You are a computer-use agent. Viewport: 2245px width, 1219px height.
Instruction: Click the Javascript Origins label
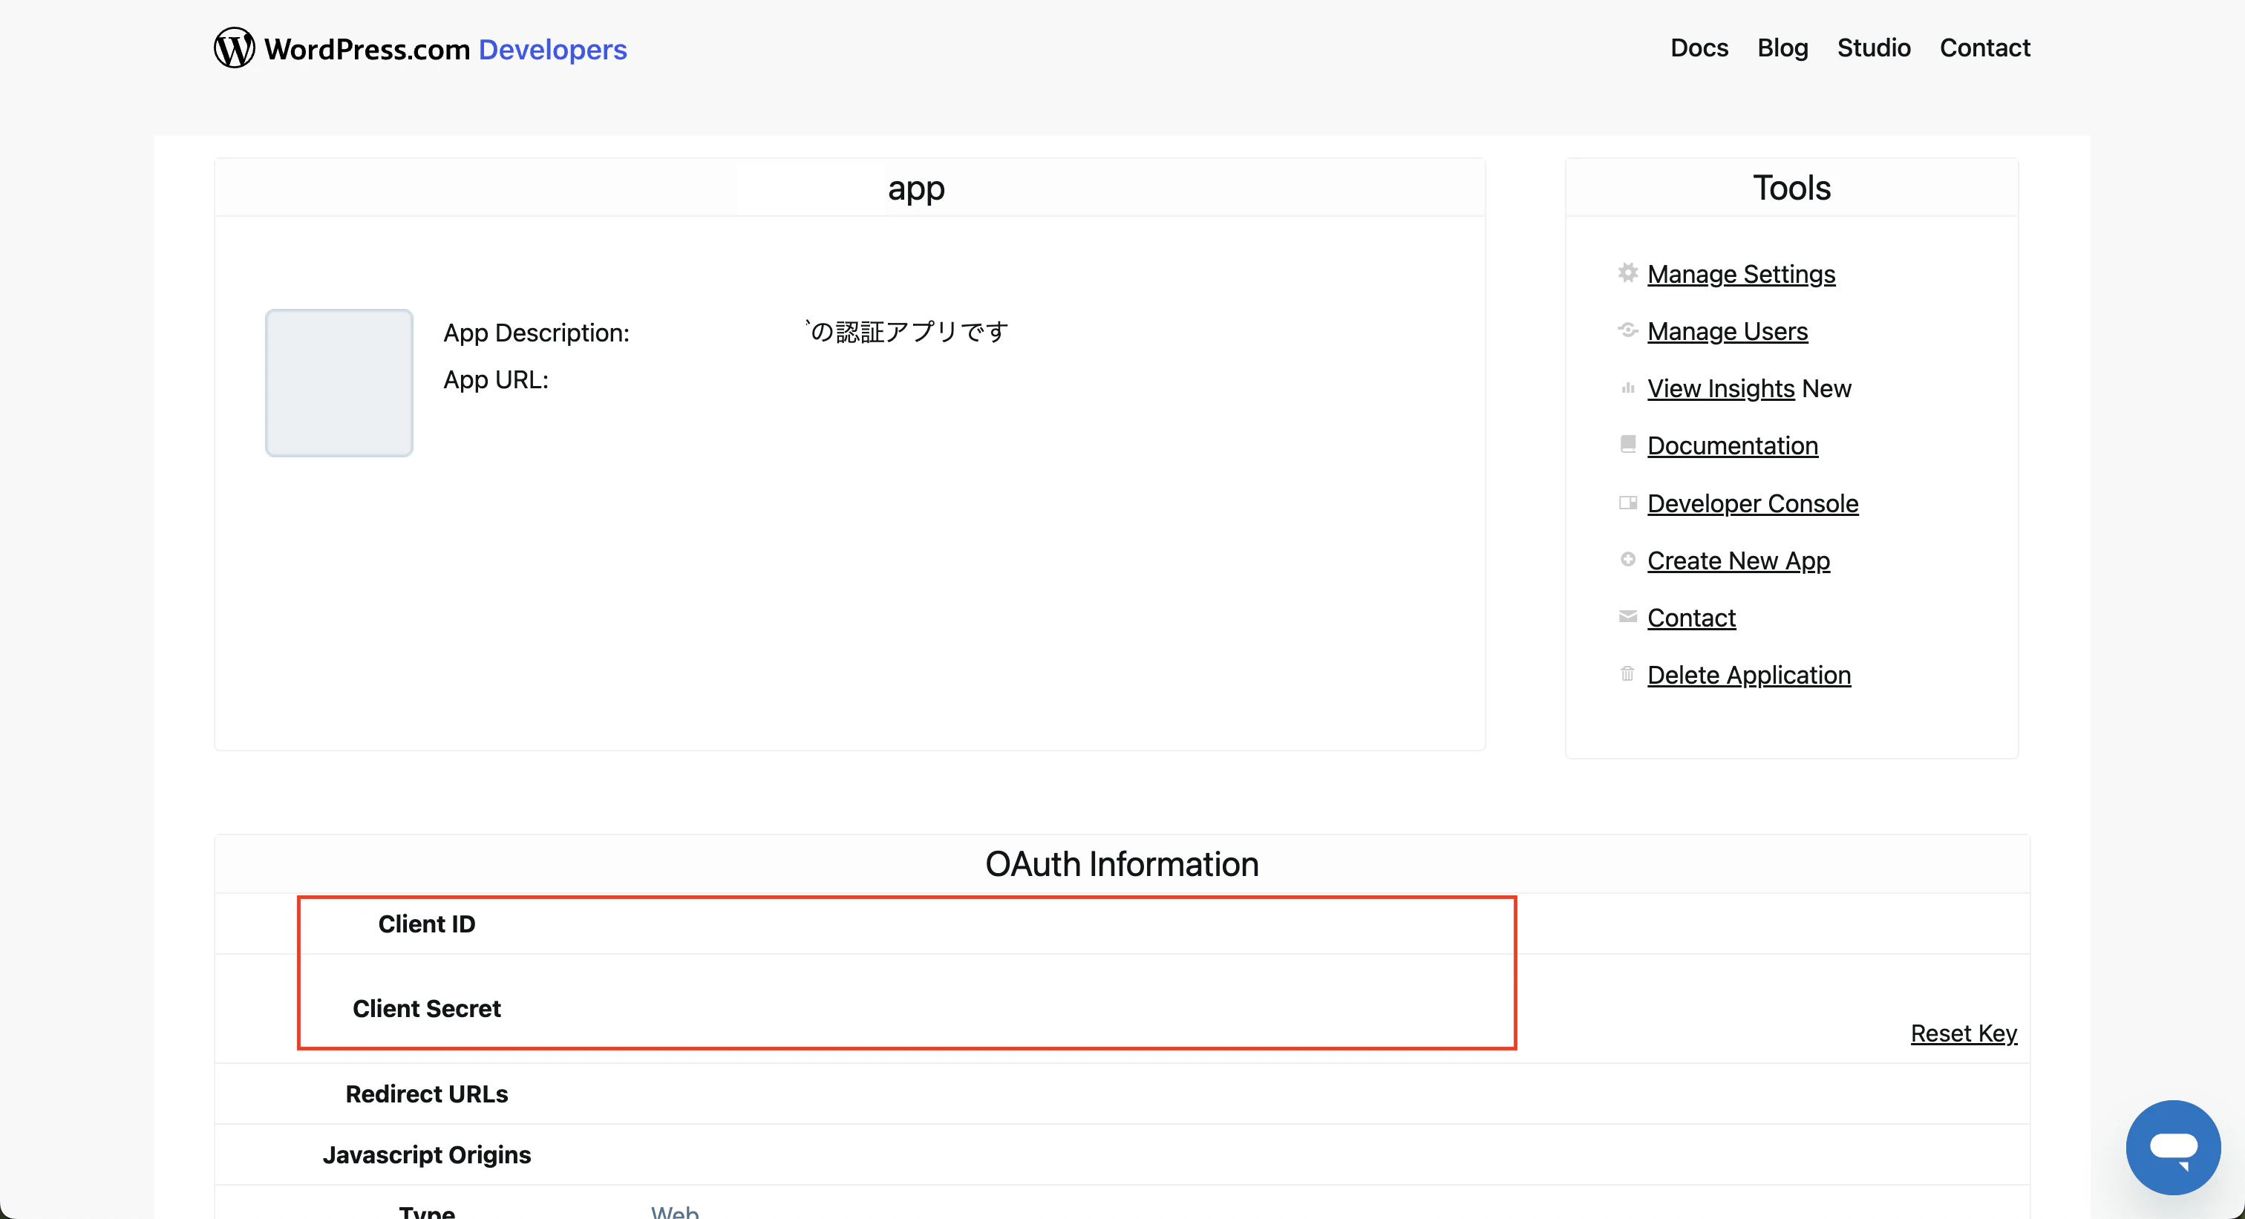point(426,1154)
